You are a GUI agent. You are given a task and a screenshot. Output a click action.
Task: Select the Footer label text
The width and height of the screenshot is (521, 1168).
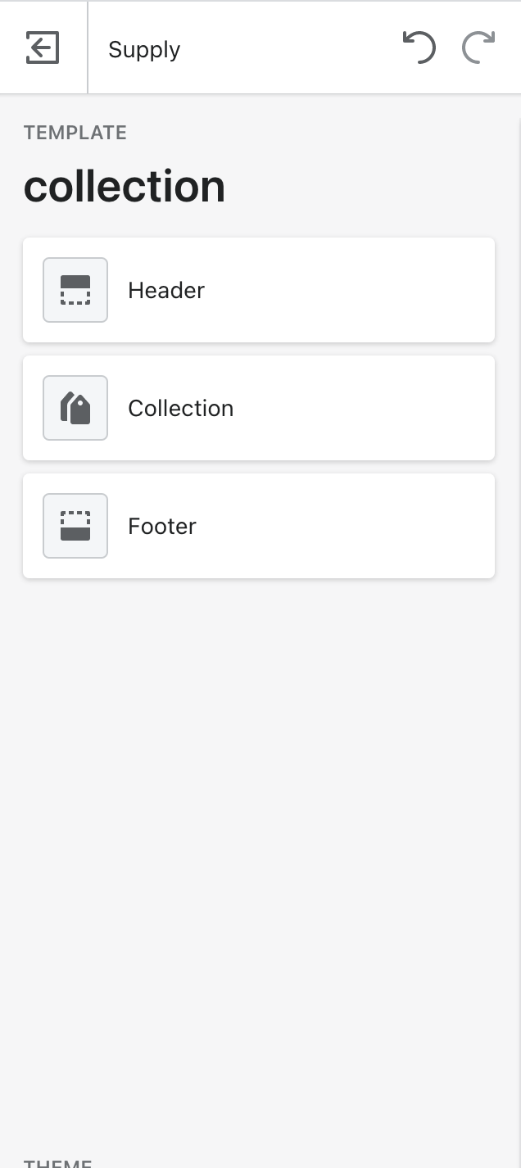click(162, 527)
